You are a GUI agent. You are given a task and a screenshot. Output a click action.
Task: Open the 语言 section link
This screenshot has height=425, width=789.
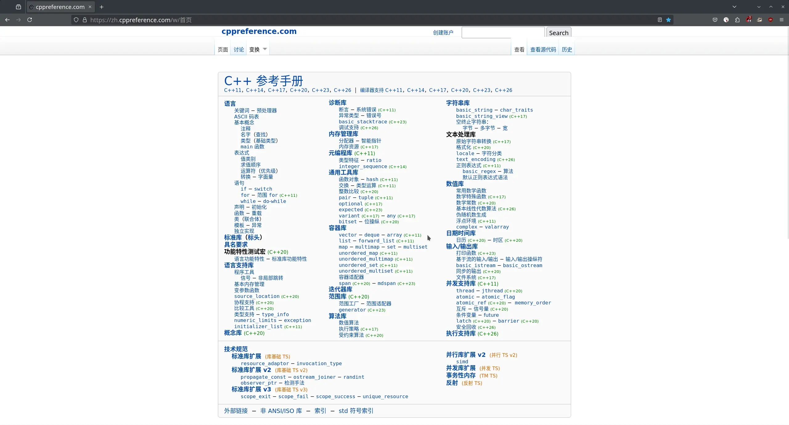click(230, 104)
